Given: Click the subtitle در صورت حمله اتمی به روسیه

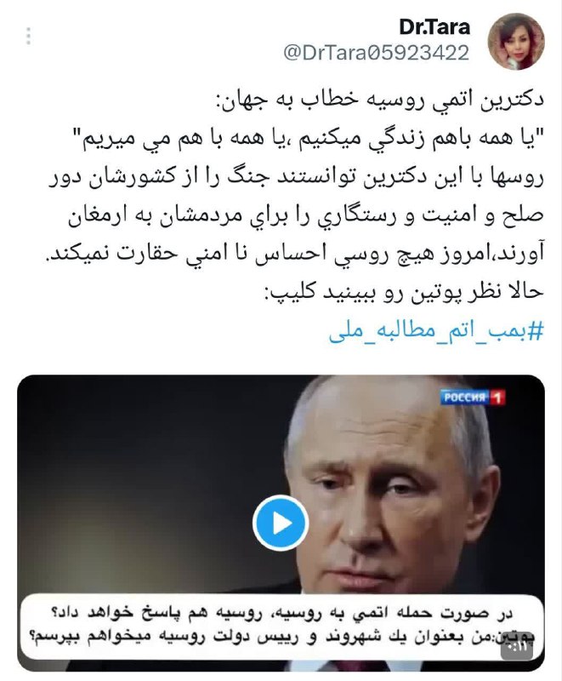Looking at the screenshot, I should (281, 613).
